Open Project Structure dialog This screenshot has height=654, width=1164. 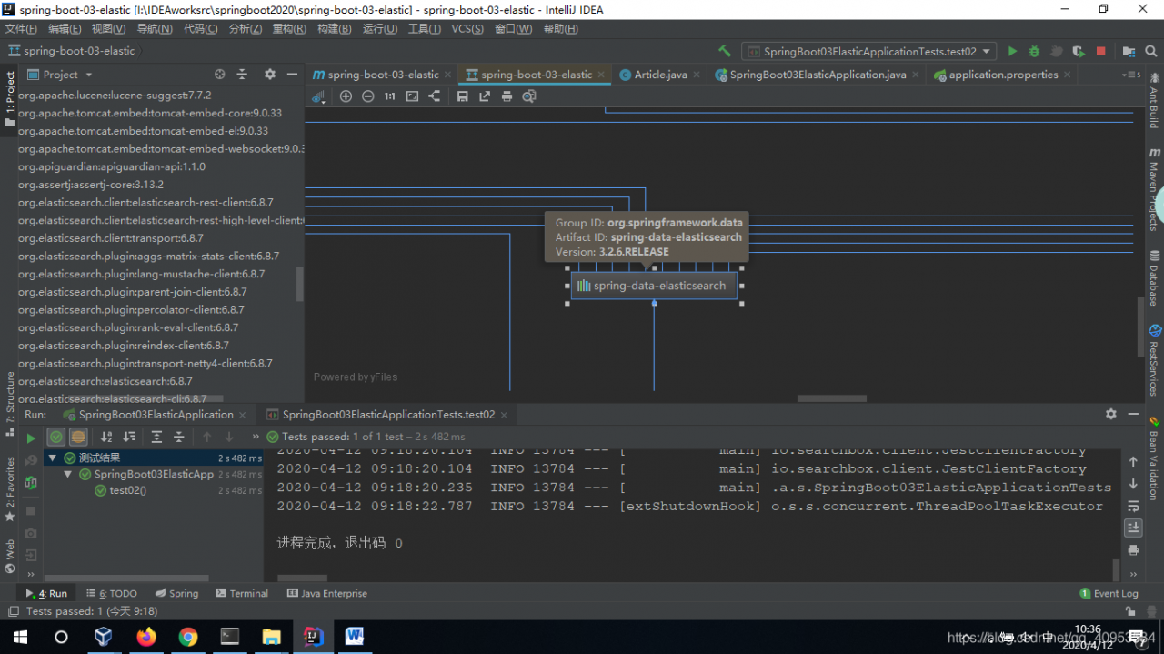click(x=1129, y=52)
